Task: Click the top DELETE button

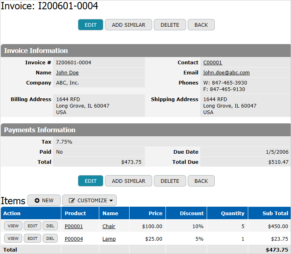Action: pos(170,25)
